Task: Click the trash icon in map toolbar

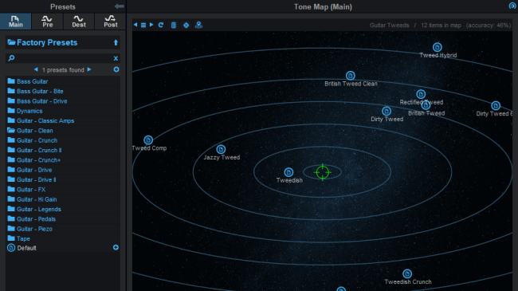Action: tap(174, 26)
